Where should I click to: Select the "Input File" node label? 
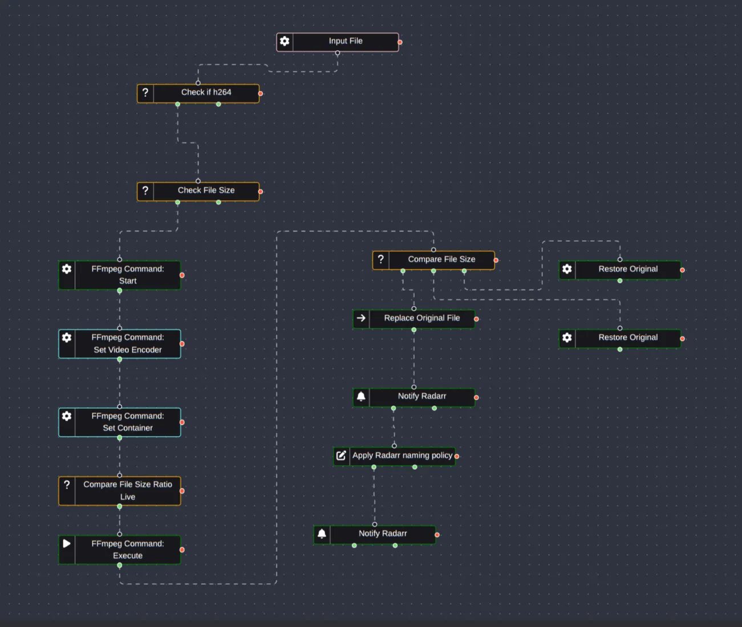(x=346, y=41)
